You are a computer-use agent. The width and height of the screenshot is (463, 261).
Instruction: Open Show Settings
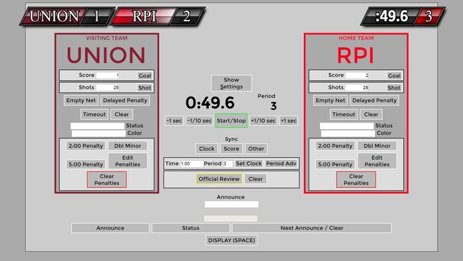click(x=231, y=83)
